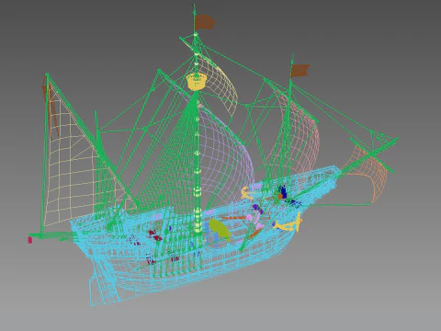Select the yellow anchor on the hull side

(x=288, y=223)
